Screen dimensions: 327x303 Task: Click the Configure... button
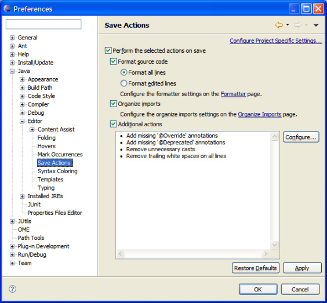tap(301, 137)
